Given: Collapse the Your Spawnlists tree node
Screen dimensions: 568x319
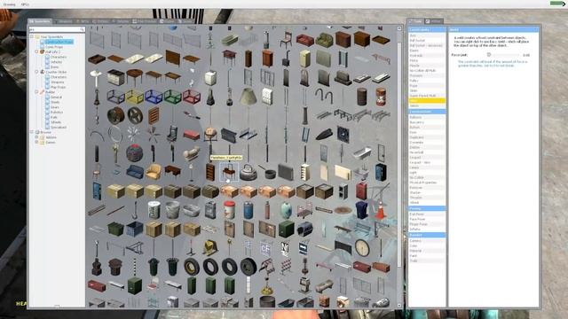Looking at the screenshot, I should coord(32,36).
